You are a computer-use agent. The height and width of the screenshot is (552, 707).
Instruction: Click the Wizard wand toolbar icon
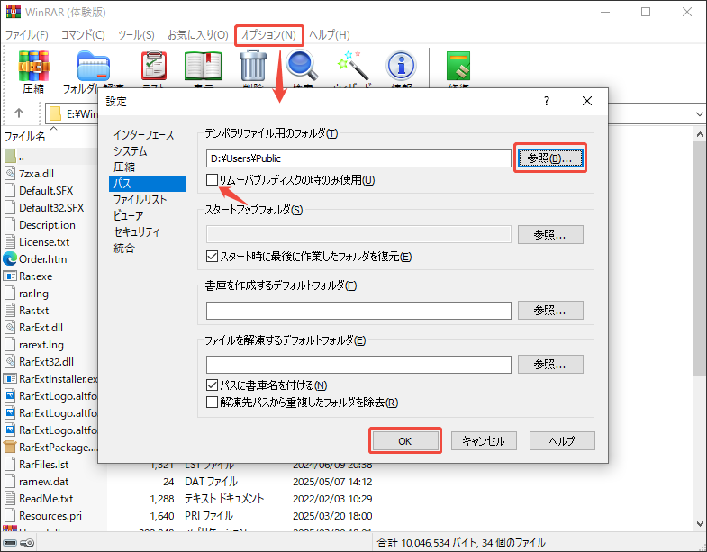352,67
